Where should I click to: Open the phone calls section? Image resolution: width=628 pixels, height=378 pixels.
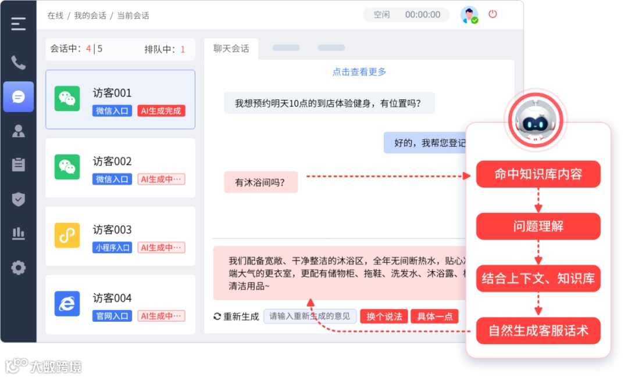click(x=18, y=62)
